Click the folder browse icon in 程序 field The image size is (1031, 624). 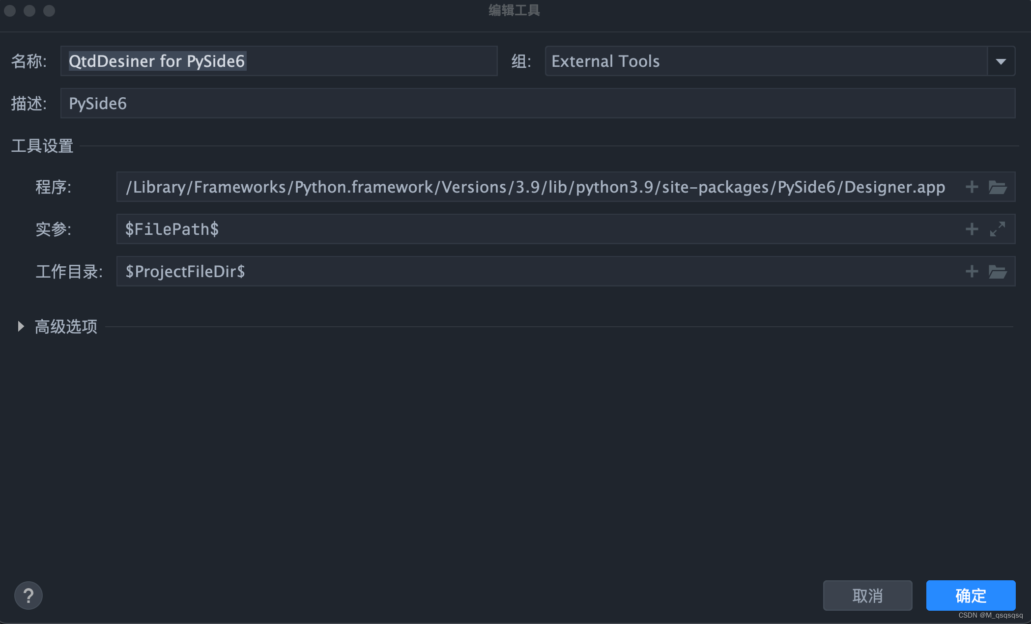[998, 187]
